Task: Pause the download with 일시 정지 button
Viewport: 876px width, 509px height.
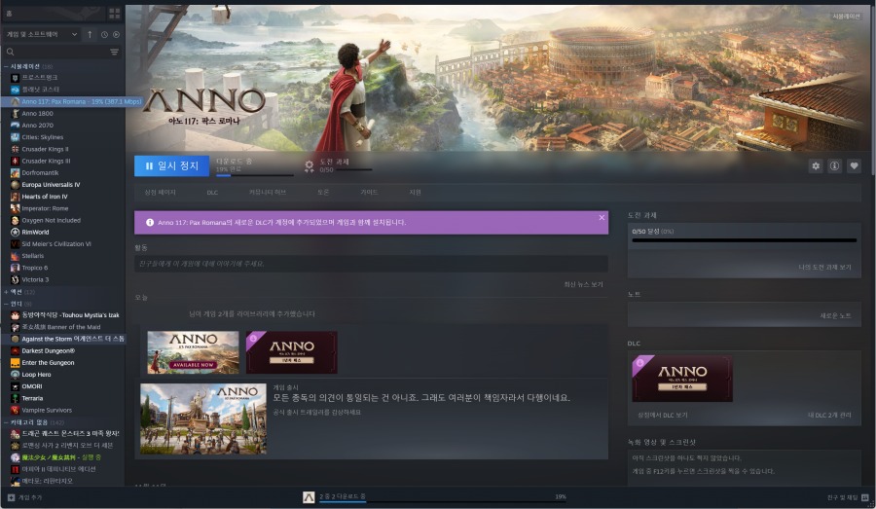Action: click(x=171, y=166)
